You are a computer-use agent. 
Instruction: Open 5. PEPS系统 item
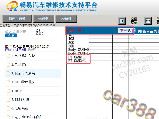tap(33, 100)
